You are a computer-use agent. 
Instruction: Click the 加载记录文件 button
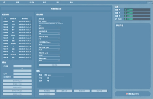click(17, 87)
